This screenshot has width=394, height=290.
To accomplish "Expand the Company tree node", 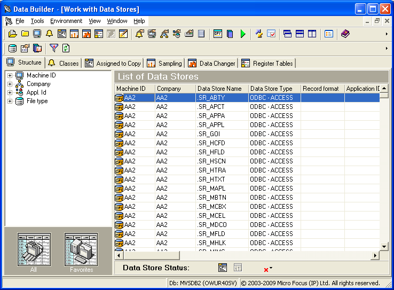I will (x=10, y=84).
